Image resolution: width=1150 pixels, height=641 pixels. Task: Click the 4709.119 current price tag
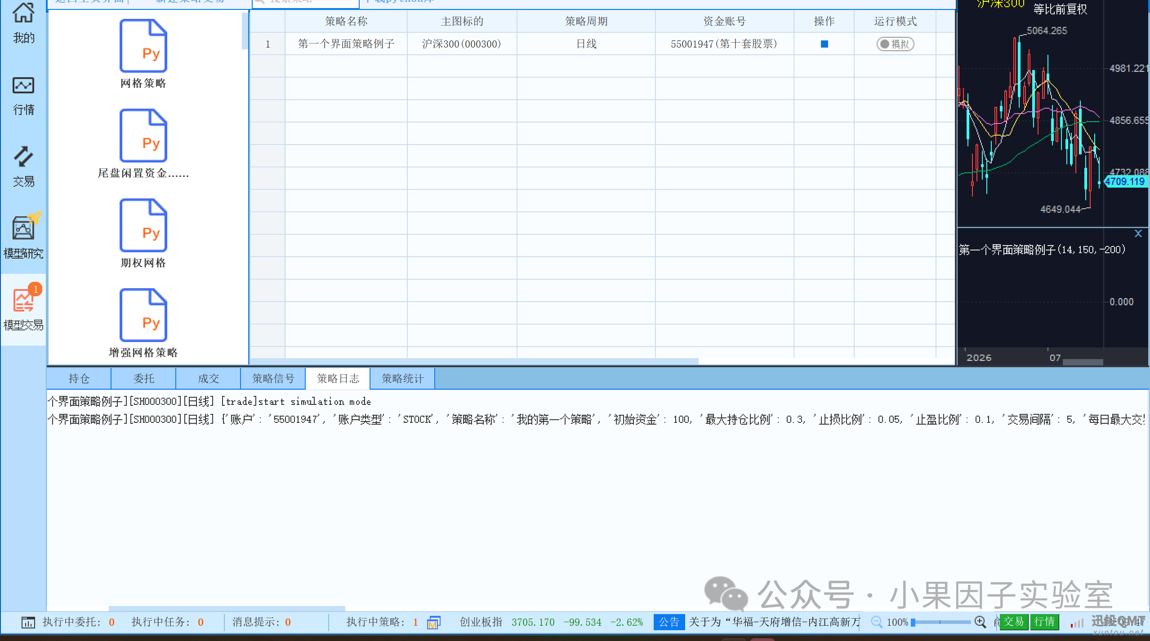(x=1125, y=181)
